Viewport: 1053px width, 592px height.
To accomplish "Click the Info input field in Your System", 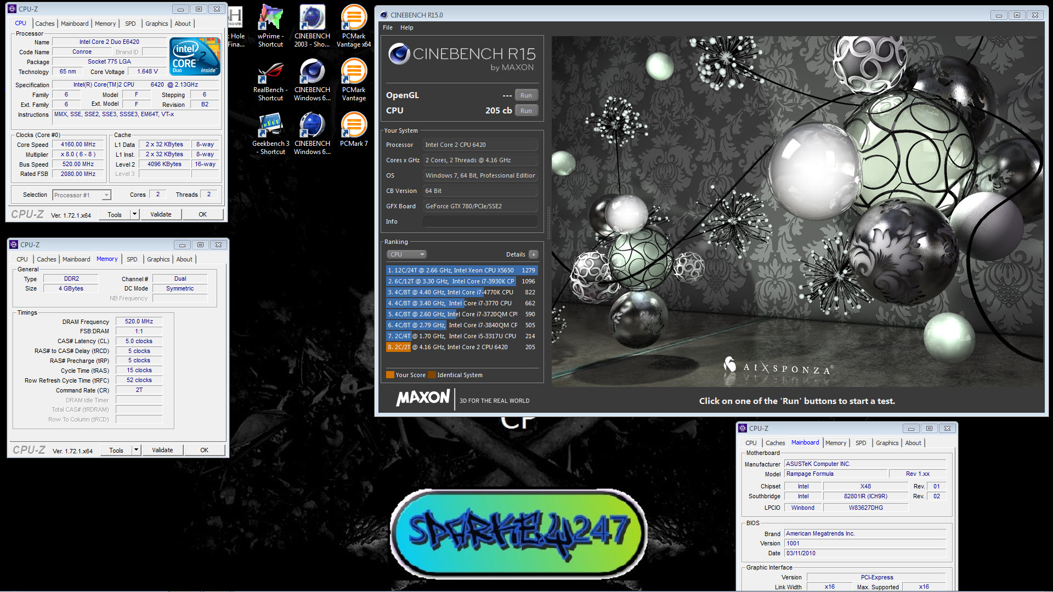I will coord(480,221).
